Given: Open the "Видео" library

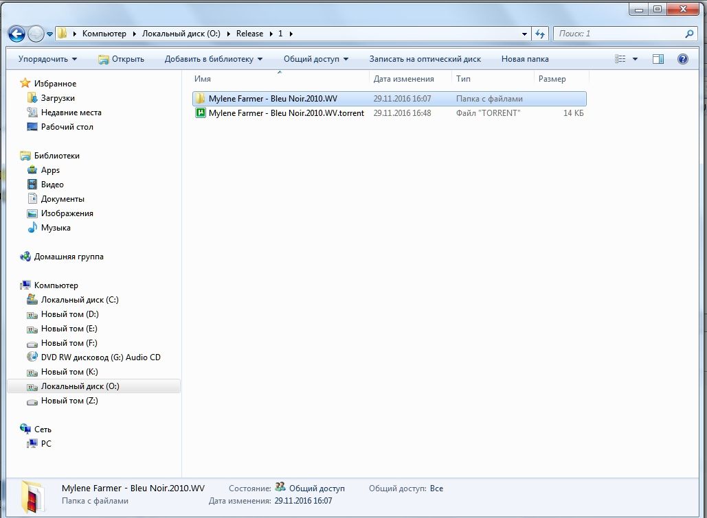Looking at the screenshot, I should [52, 185].
